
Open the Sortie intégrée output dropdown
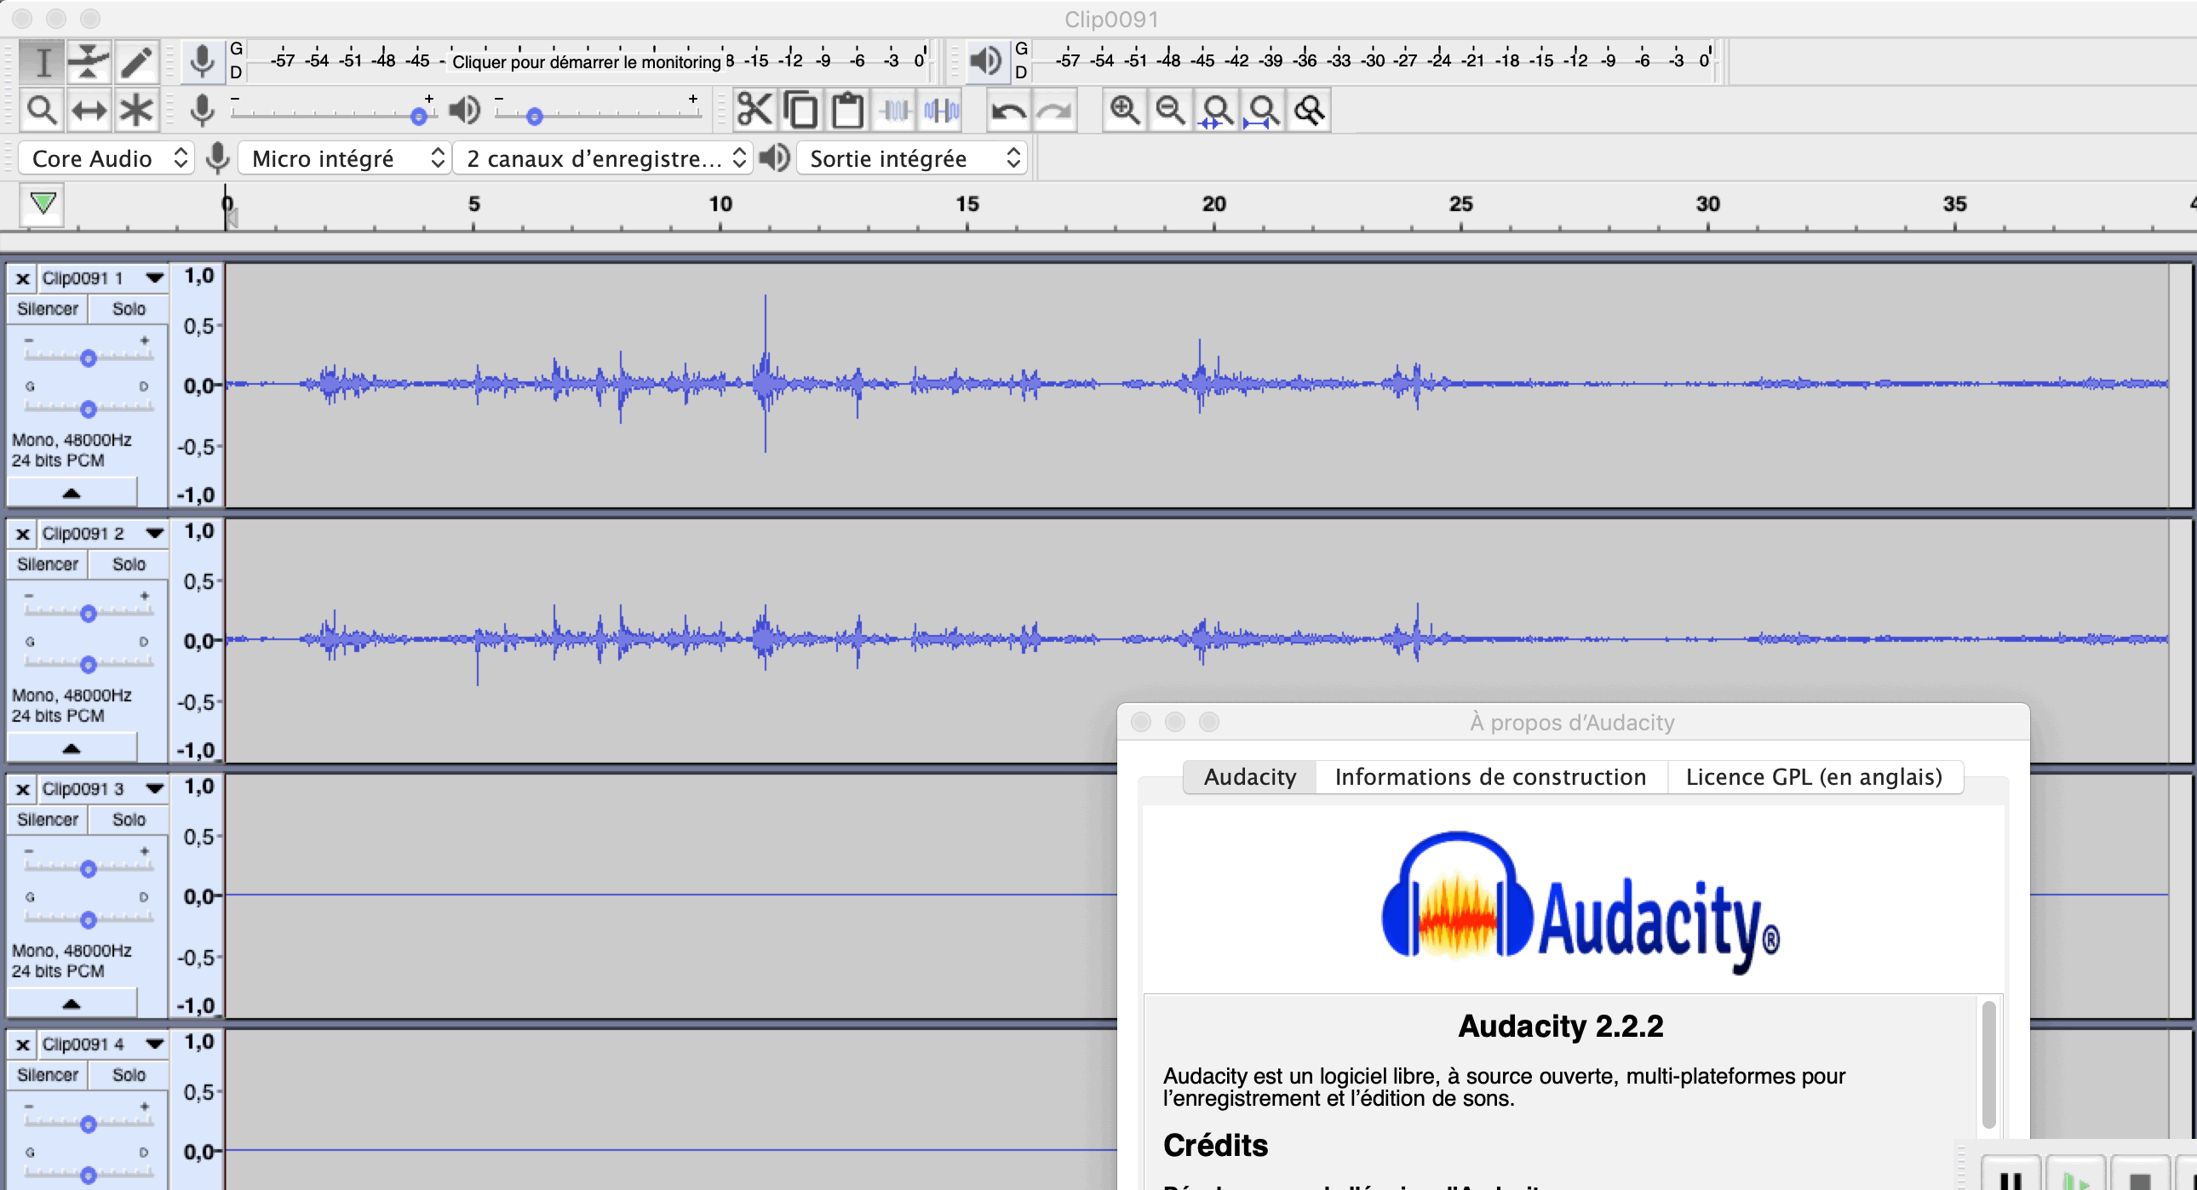click(911, 157)
